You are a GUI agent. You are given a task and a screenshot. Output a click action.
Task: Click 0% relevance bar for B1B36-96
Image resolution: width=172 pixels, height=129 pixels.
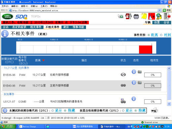(153, 75)
